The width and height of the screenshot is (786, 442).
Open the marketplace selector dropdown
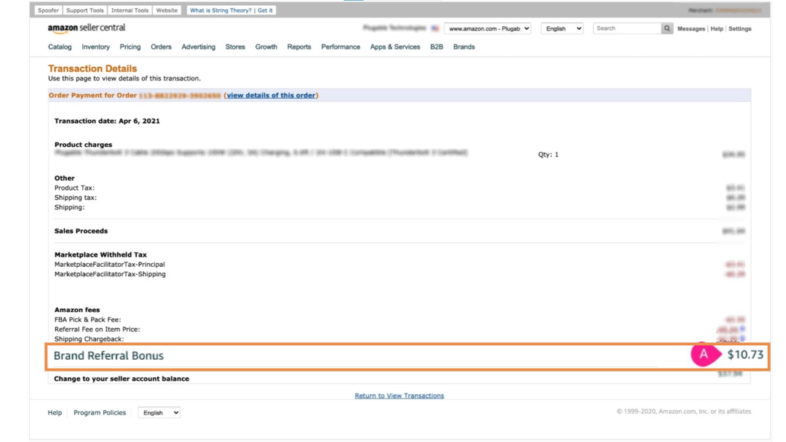pos(487,28)
